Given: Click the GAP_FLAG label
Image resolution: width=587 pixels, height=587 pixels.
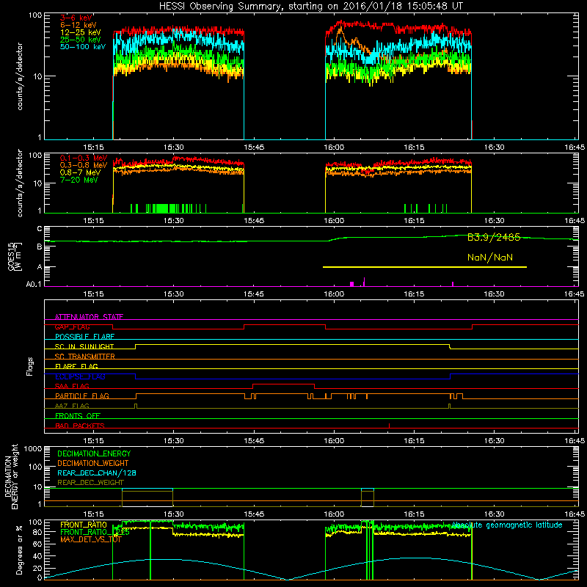Looking at the screenshot, I should 73,327.
